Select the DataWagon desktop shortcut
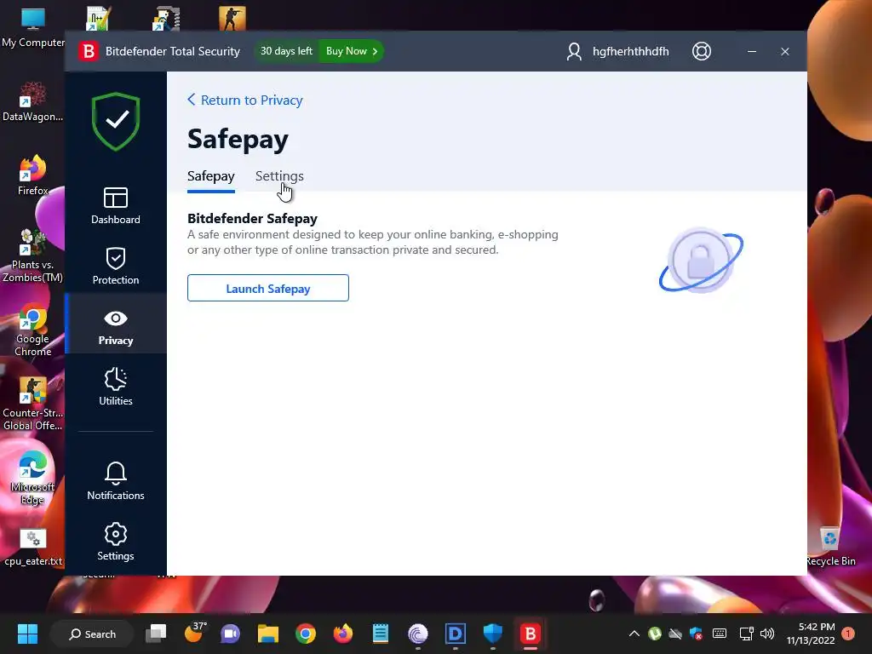The width and height of the screenshot is (872, 654). coord(33,102)
